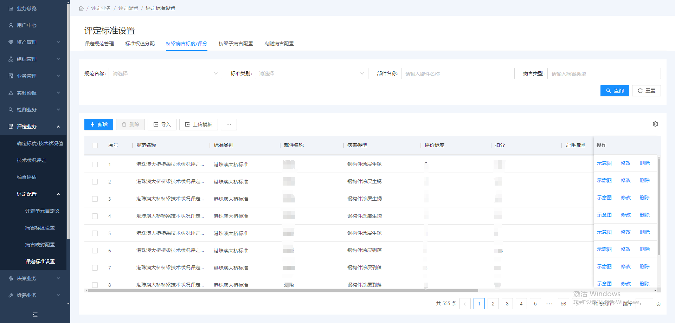Click the 新增 add button
Screen dimensions: 675x323
tap(99, 124)
